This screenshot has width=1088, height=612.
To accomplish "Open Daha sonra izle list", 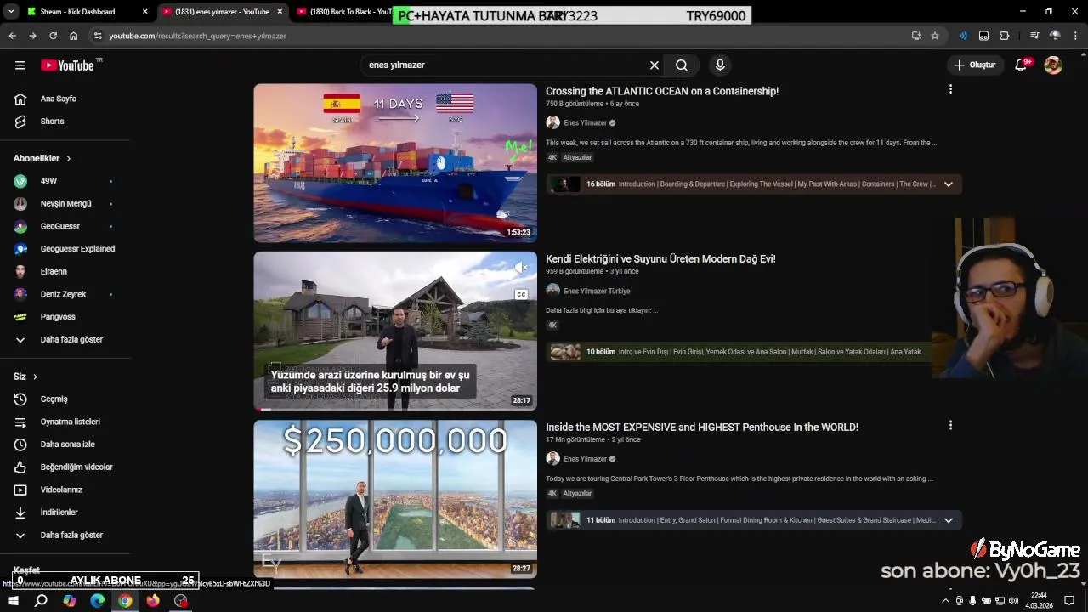I will point(68,445).
